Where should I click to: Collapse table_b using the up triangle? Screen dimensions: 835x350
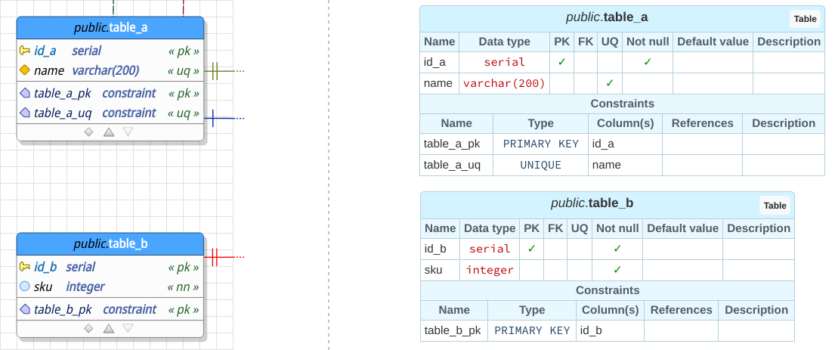pyautogui.click(x=108, y=328)
